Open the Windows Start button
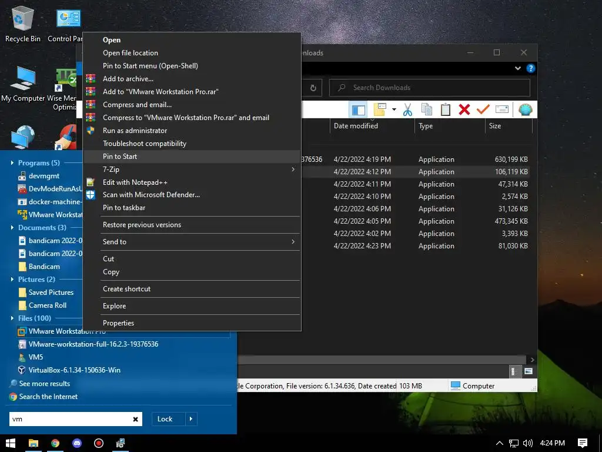 pos(11,443)
